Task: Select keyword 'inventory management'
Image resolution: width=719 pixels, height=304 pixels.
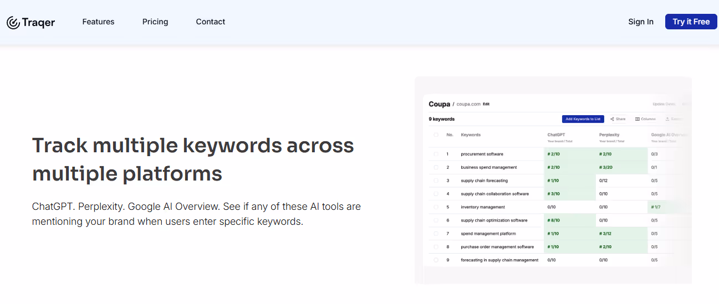Action: coord(483,207)
